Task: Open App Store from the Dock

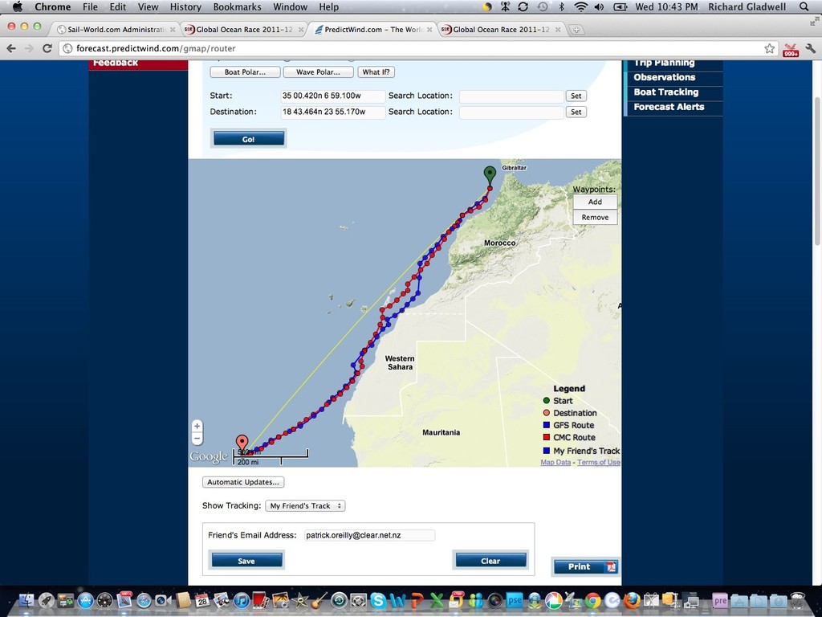Action: 85,599
